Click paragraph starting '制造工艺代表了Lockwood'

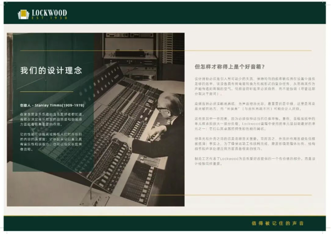pos(255,161)
